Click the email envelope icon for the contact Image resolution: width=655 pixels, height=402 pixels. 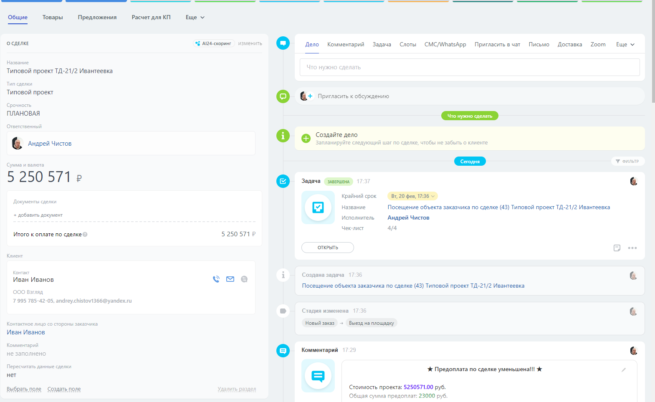(x=230, y=279)
